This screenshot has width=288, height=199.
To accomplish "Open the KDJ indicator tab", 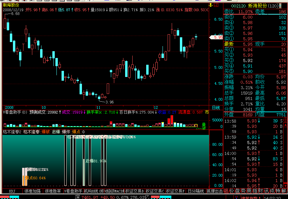I will click(x=12, y=191).
